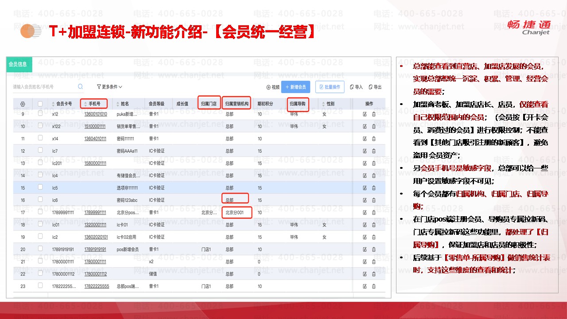Check the row with card x14

[40, 138]
